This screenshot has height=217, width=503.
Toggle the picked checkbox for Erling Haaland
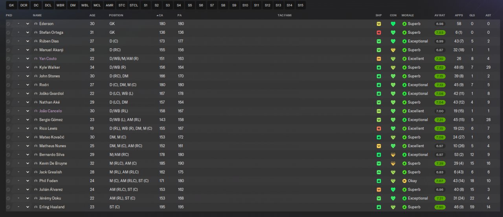(x=8, y=207)
